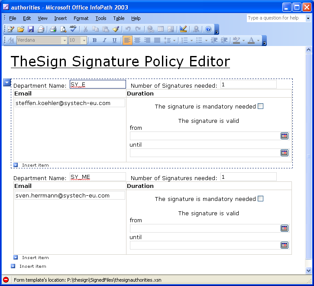The image size is (314, 286).
Task: Open the font color dropdown arrow
Action: [x=259, y=40]
